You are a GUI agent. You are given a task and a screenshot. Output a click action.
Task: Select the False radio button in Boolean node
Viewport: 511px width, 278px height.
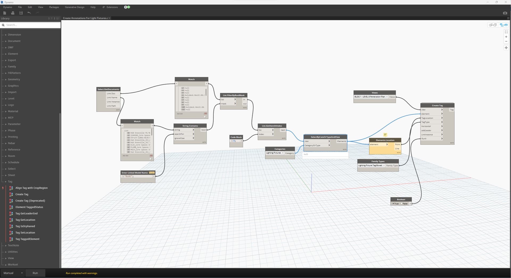pos(402,203)
